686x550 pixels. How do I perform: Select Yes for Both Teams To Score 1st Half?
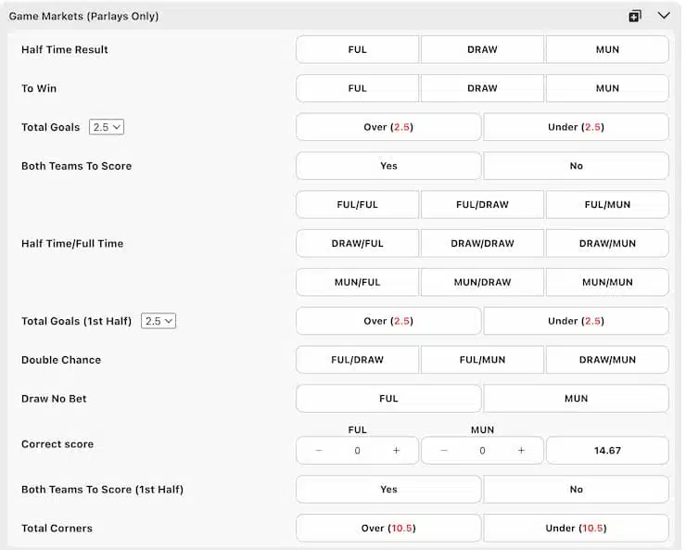point(388,489)
